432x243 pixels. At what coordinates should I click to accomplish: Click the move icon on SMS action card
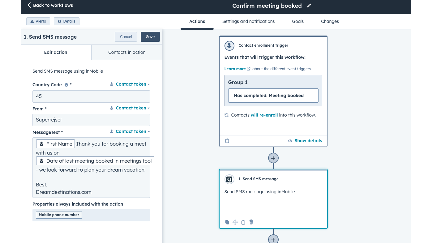tap(235, 222)
